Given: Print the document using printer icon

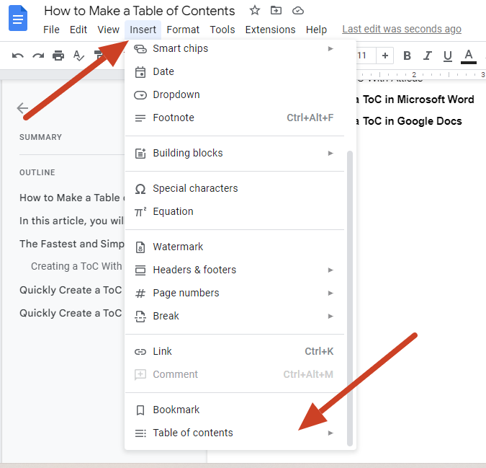Looking at the screenshot, I should coord(58,56).
